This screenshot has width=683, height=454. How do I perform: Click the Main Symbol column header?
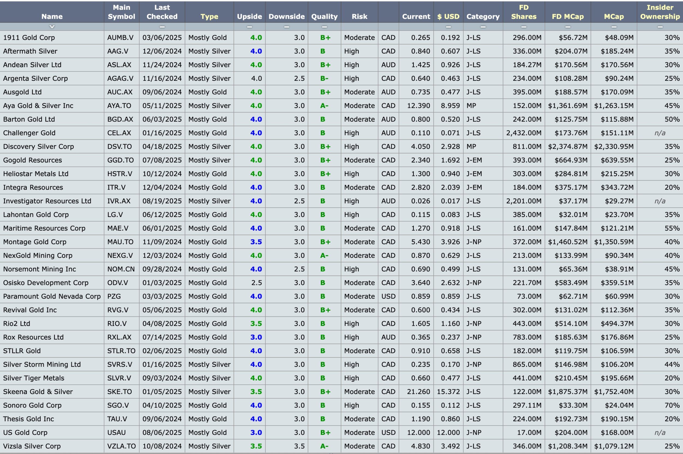(122, 12)
